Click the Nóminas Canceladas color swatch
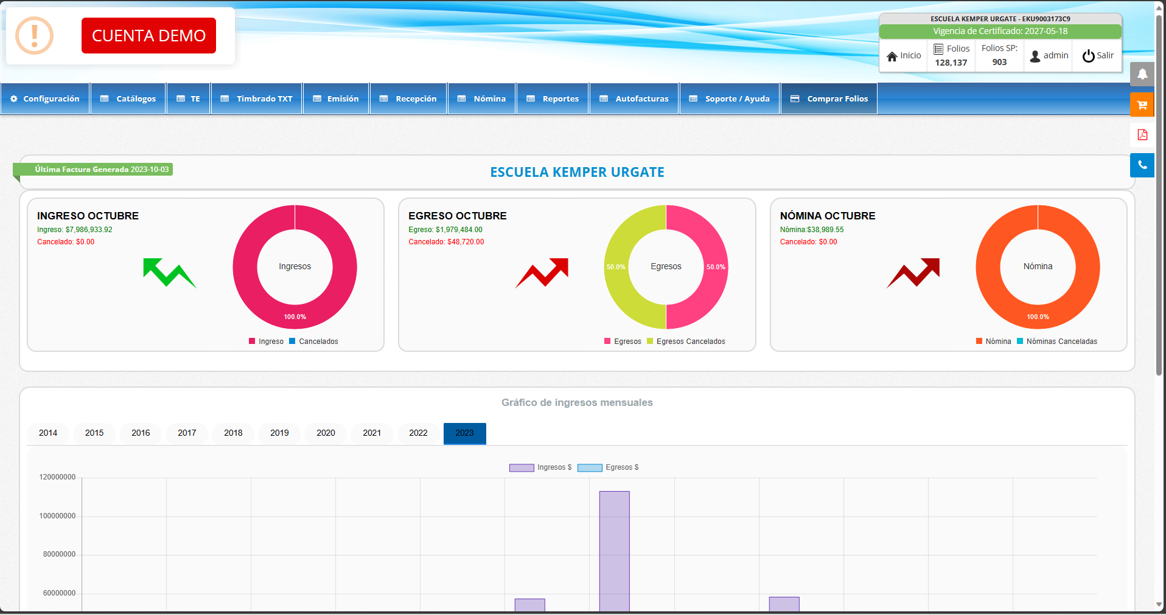This screenshot has height=615, width=1166. pyautogui.click(x=1020, y=342)
